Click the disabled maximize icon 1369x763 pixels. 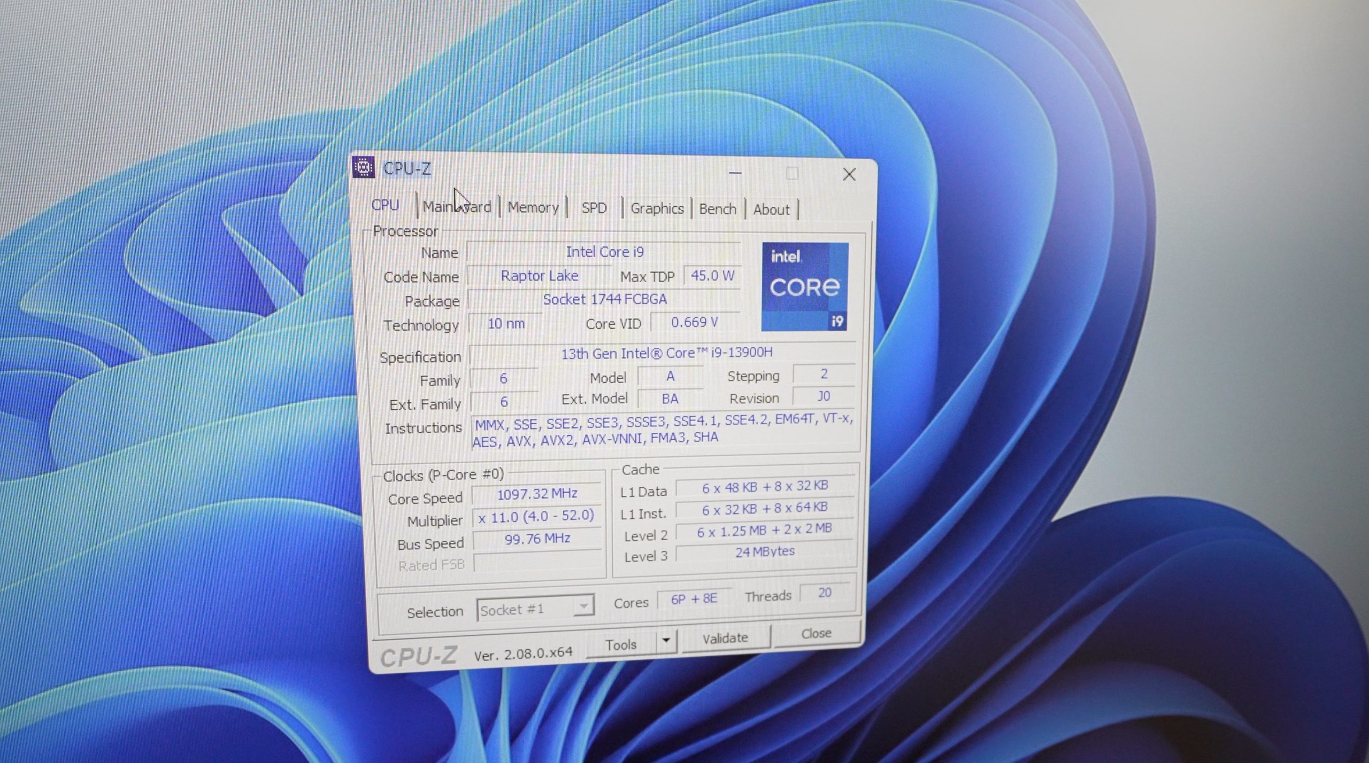[x=792, y=174]
